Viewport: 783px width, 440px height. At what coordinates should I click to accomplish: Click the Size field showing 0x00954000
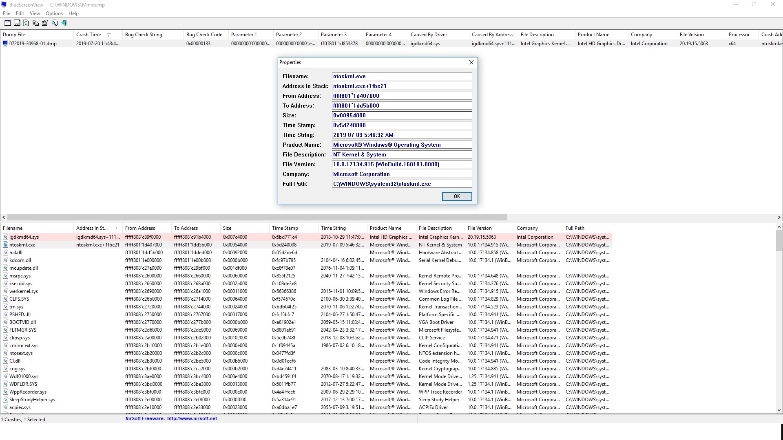tap(402, 115)
